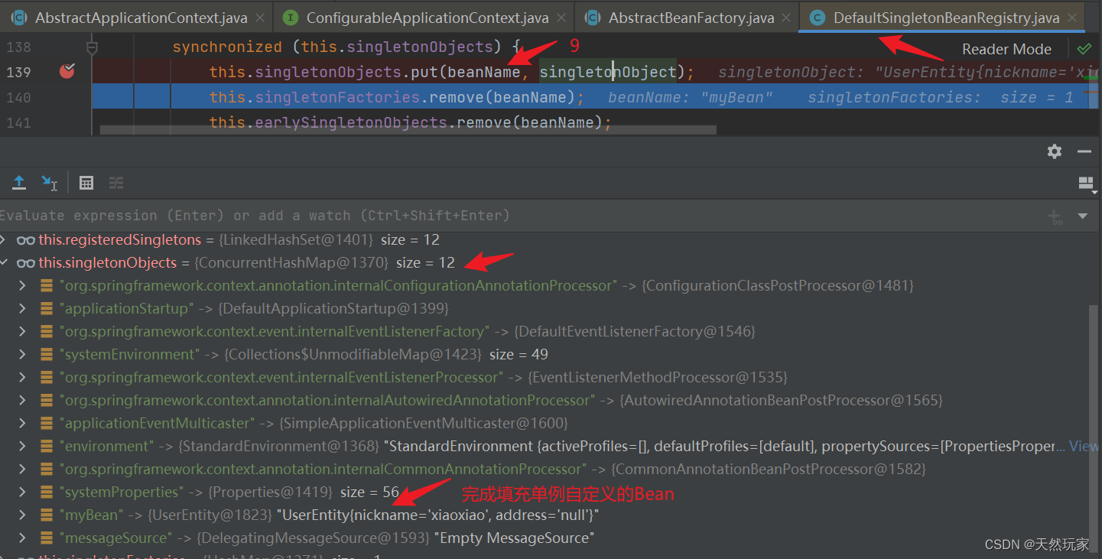Viewport: 1102px width, 559px height.
Task: Click singletonFactories in line 140 code
Action: click(x=338, y=97)
